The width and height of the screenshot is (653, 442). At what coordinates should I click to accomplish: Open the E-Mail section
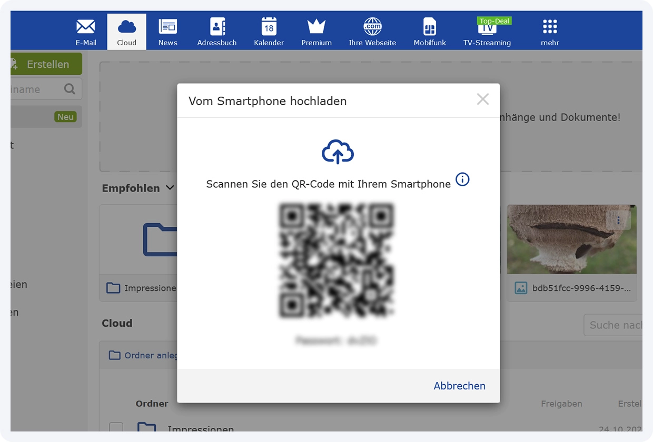[86, 32]
